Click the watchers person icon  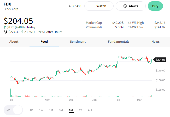pyautogui.click(x=69, y=6)
